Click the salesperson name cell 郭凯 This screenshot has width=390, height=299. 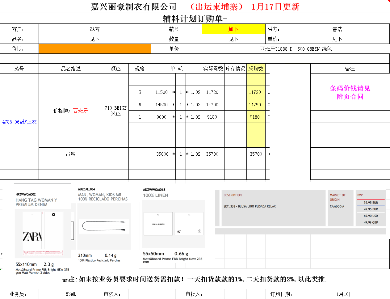(71, 294)
